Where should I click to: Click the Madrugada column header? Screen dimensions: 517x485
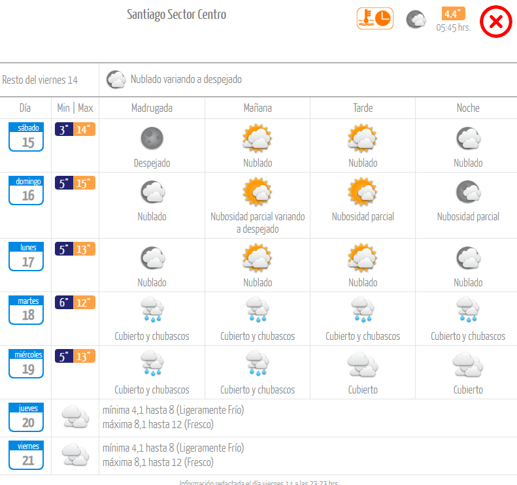click(152, 108)
